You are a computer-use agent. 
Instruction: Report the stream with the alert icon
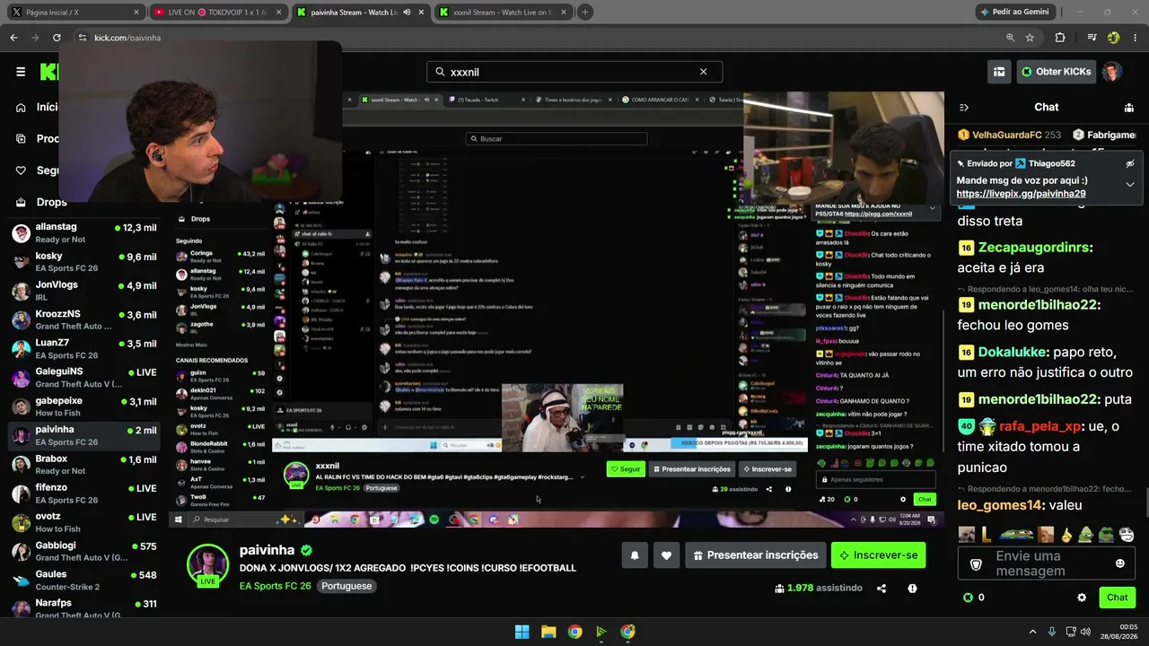(912, 589)
